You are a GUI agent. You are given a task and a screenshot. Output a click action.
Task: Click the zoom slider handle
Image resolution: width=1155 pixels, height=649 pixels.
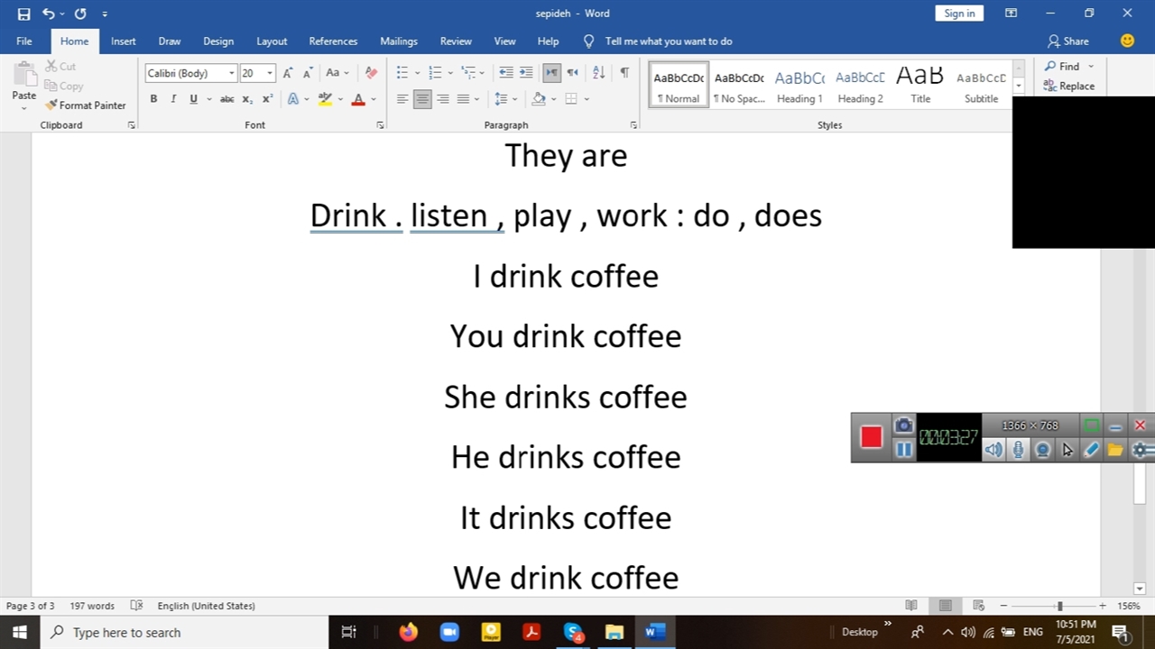click(1059, 606)
